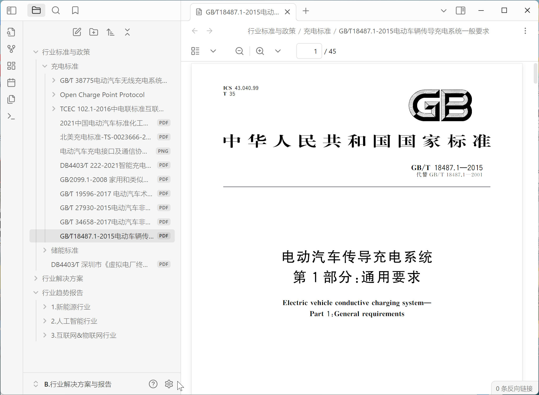
Task: Open the bookmarks pane
Action: 75,11
